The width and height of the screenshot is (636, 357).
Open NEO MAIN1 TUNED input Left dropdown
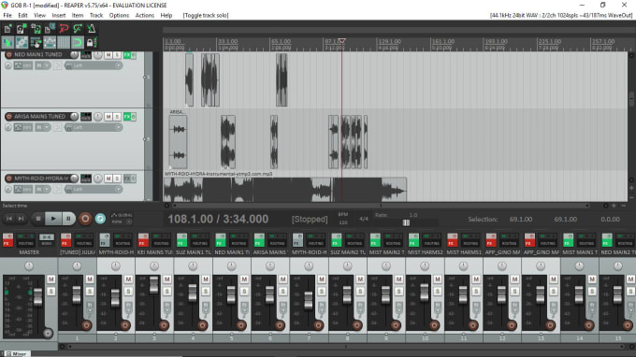click(94, 65)
